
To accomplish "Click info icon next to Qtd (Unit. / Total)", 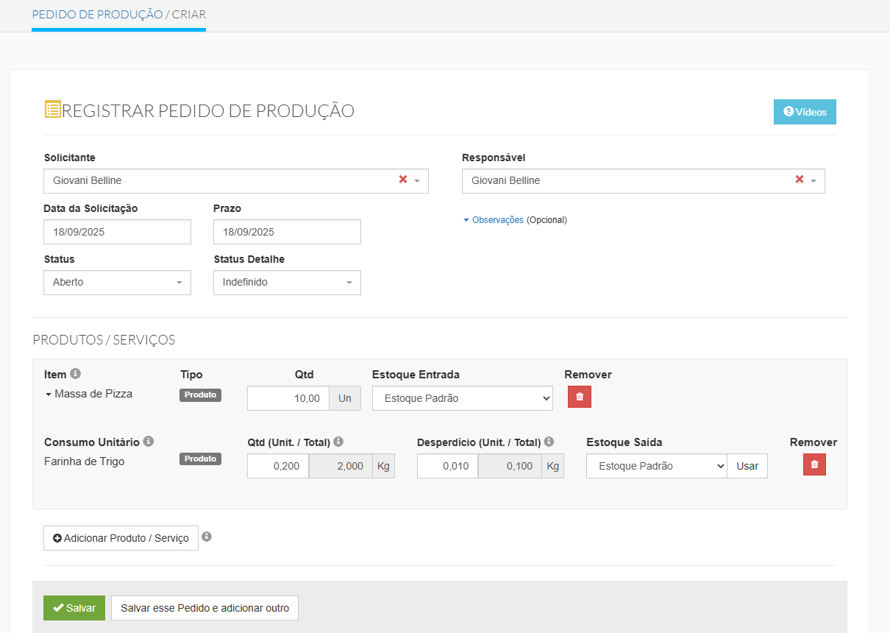I will tap(338, 442).
